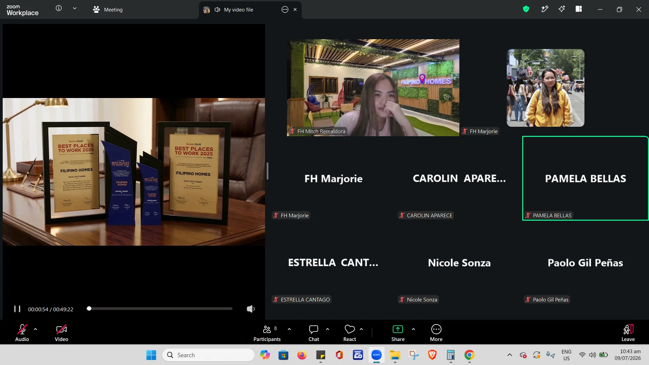Image resolution: width=649 pixels, height=365 pixels.
Task: Click the panel divider handle beside video
Action: click(x=267, y=171)
